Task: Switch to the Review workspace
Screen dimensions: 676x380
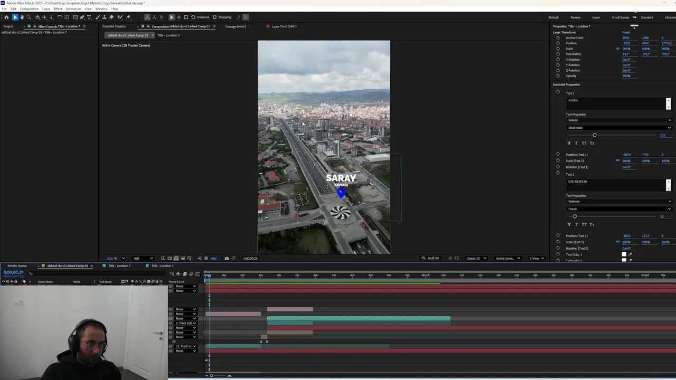Action: (x=575, y=17)
